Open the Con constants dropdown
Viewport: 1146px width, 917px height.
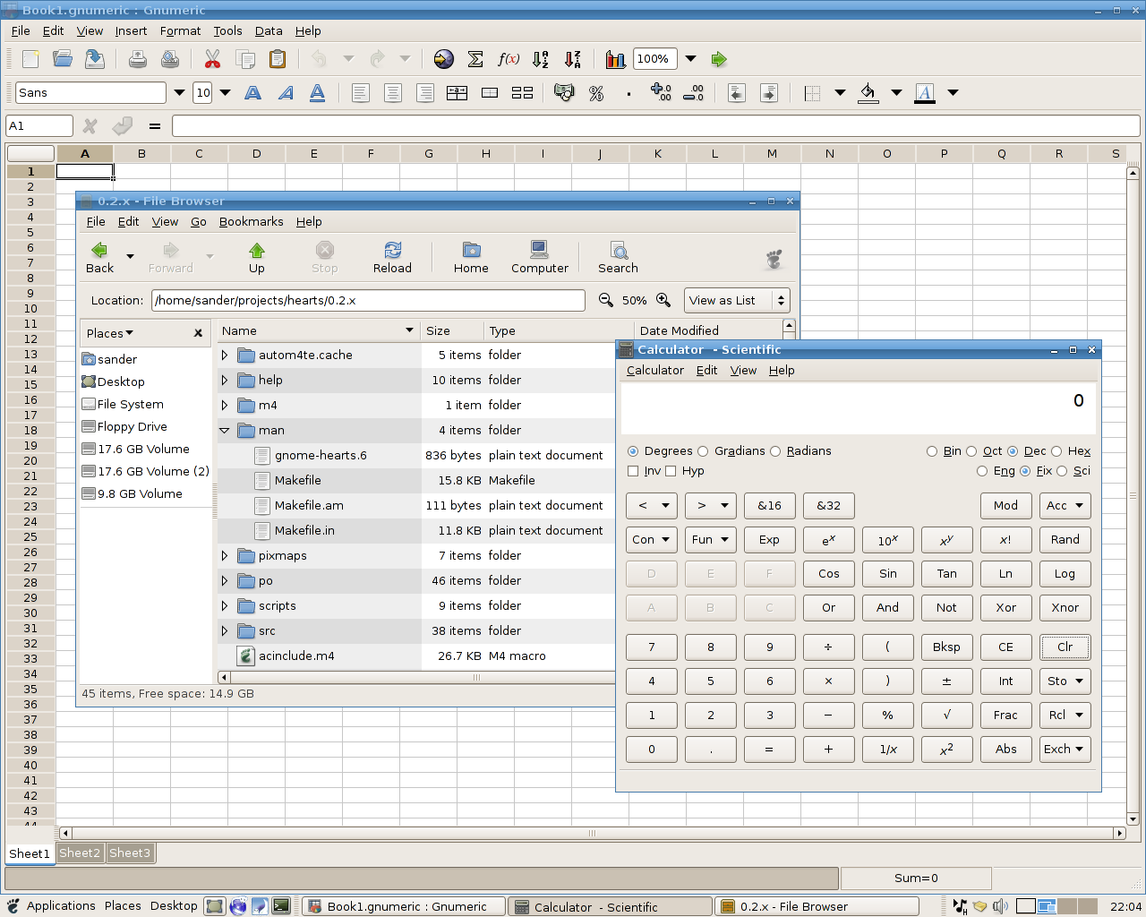tap(651, 540)
